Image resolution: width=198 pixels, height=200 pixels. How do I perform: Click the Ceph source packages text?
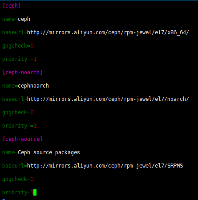(49, 152)
